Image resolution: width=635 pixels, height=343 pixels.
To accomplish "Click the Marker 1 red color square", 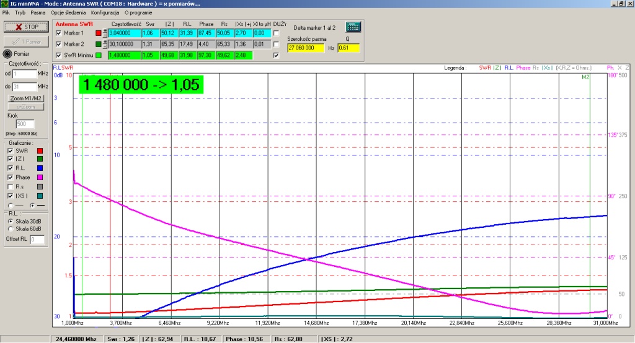I will pos(98,33).
